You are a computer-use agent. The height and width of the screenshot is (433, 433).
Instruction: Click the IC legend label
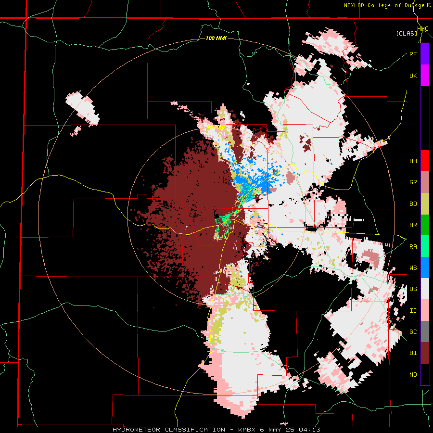point(413,311)
